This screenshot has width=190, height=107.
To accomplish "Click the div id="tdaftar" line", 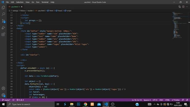I will pos(30,55).
